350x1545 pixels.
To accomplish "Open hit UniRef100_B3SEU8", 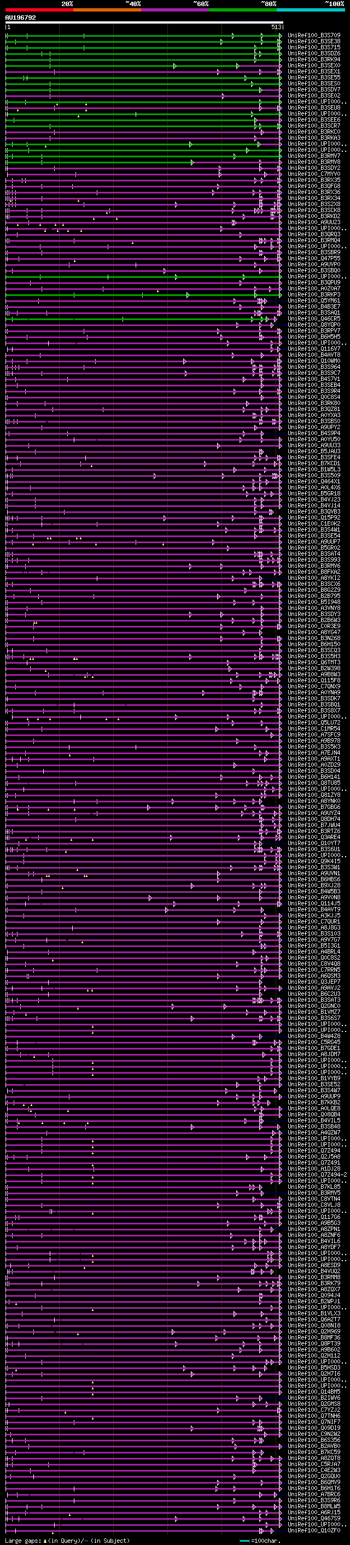I will point(314,108).
